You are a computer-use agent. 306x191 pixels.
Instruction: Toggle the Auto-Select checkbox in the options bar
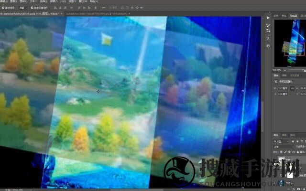[3, 8]
